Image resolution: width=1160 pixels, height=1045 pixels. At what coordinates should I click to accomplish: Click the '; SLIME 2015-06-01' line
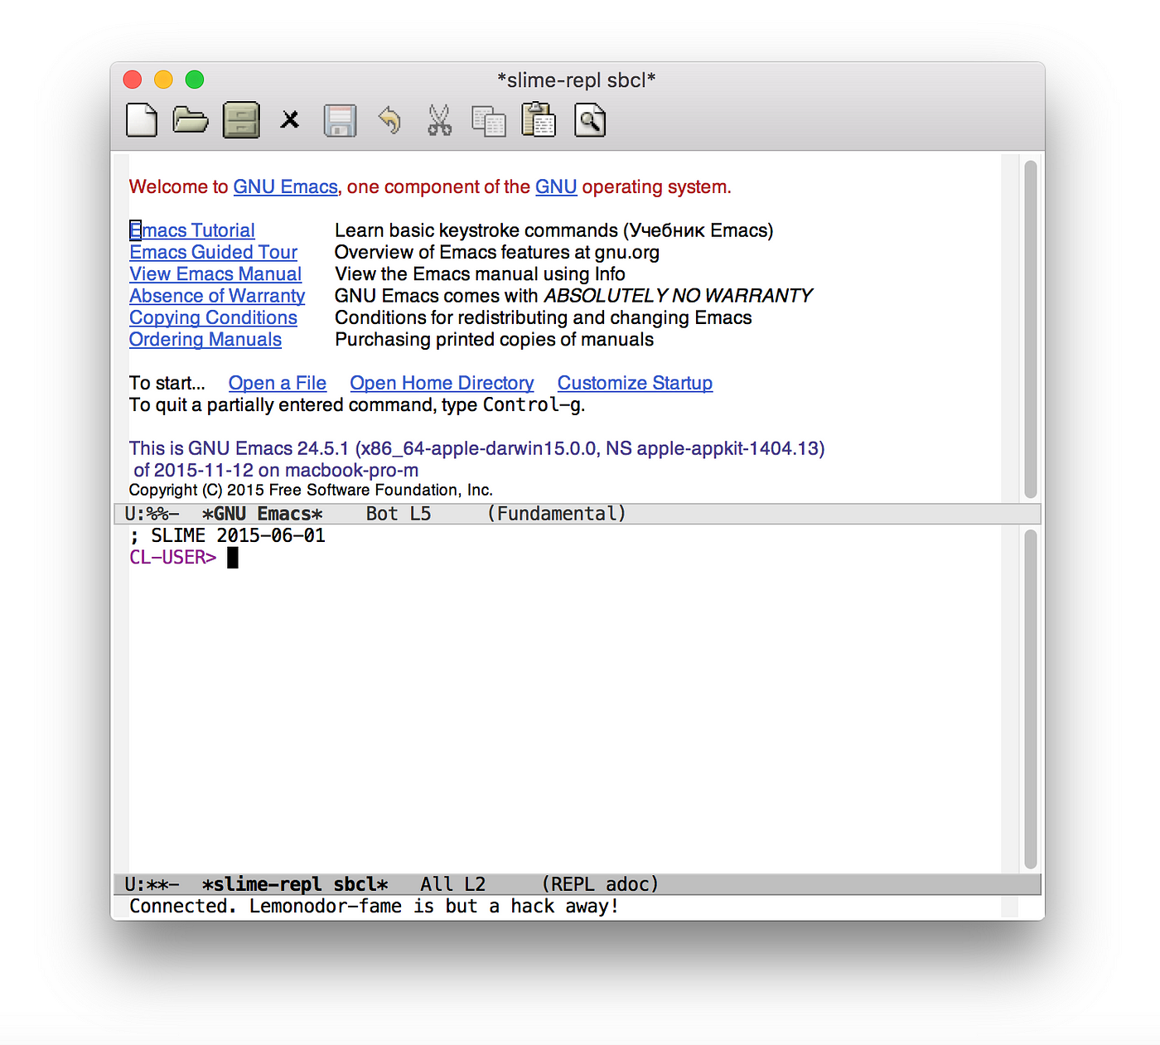tap(228, 536)
